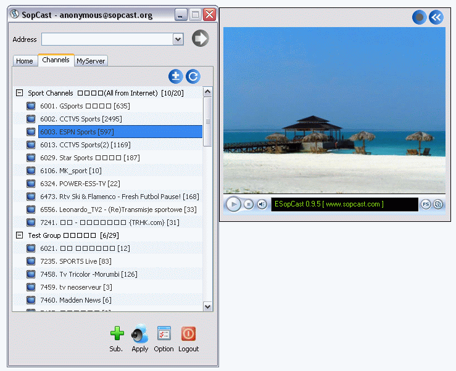The image size is (456, 371).
Task: Click the record button in the player
Action: coord(420,17)
